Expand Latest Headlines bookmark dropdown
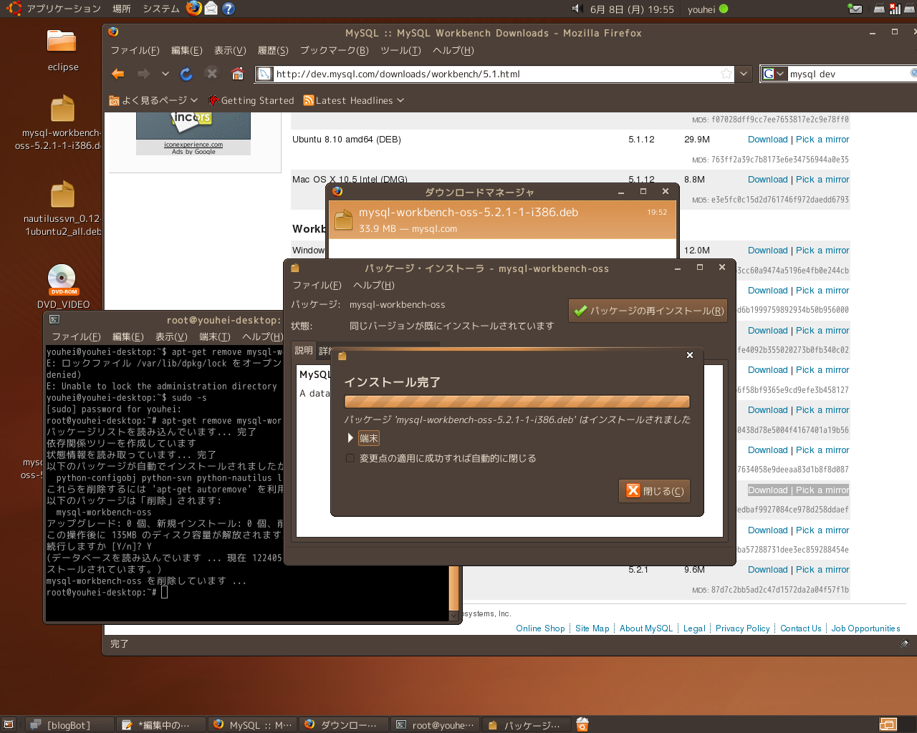The image size is (917, 733). (400, 100)
